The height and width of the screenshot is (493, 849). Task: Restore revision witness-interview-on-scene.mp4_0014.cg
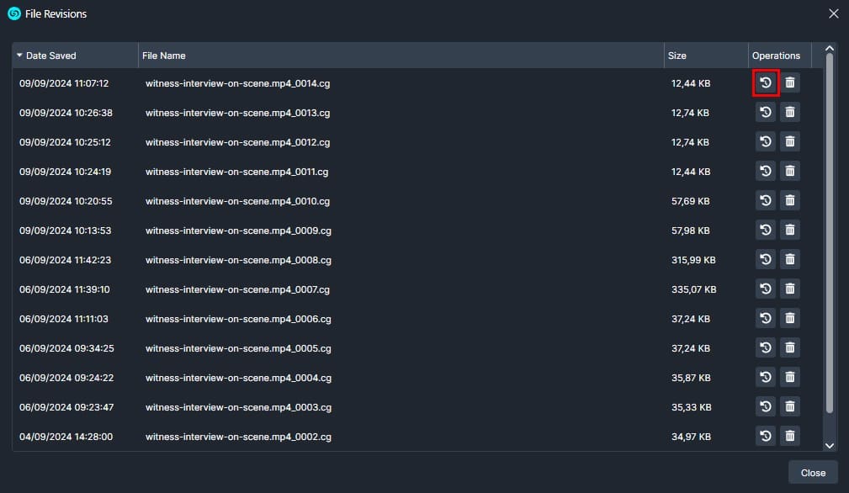765,82
